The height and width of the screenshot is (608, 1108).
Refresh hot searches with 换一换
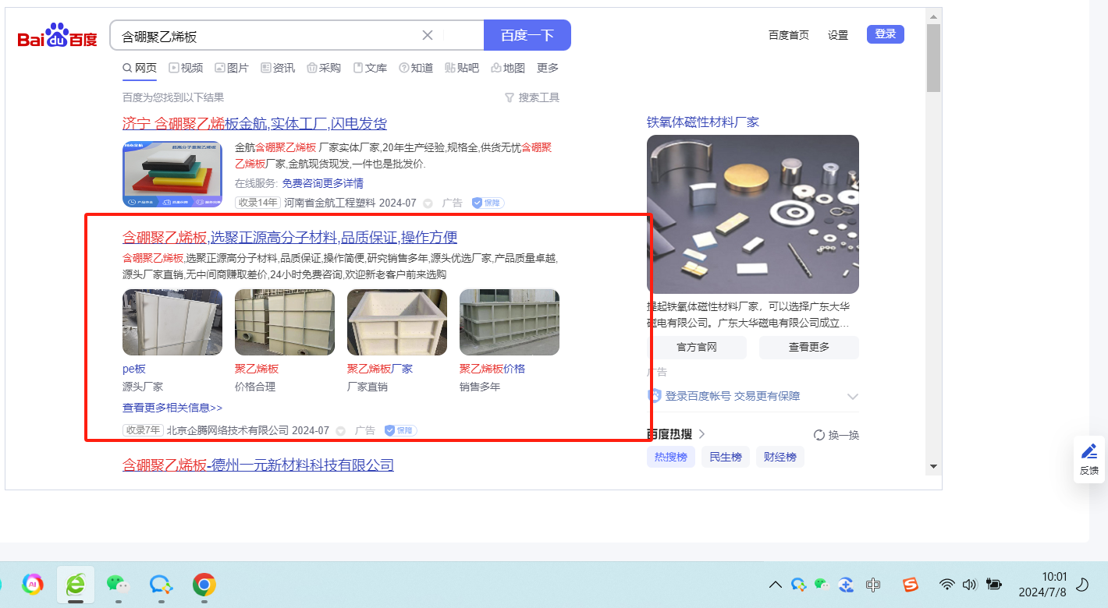pos(836,435)
